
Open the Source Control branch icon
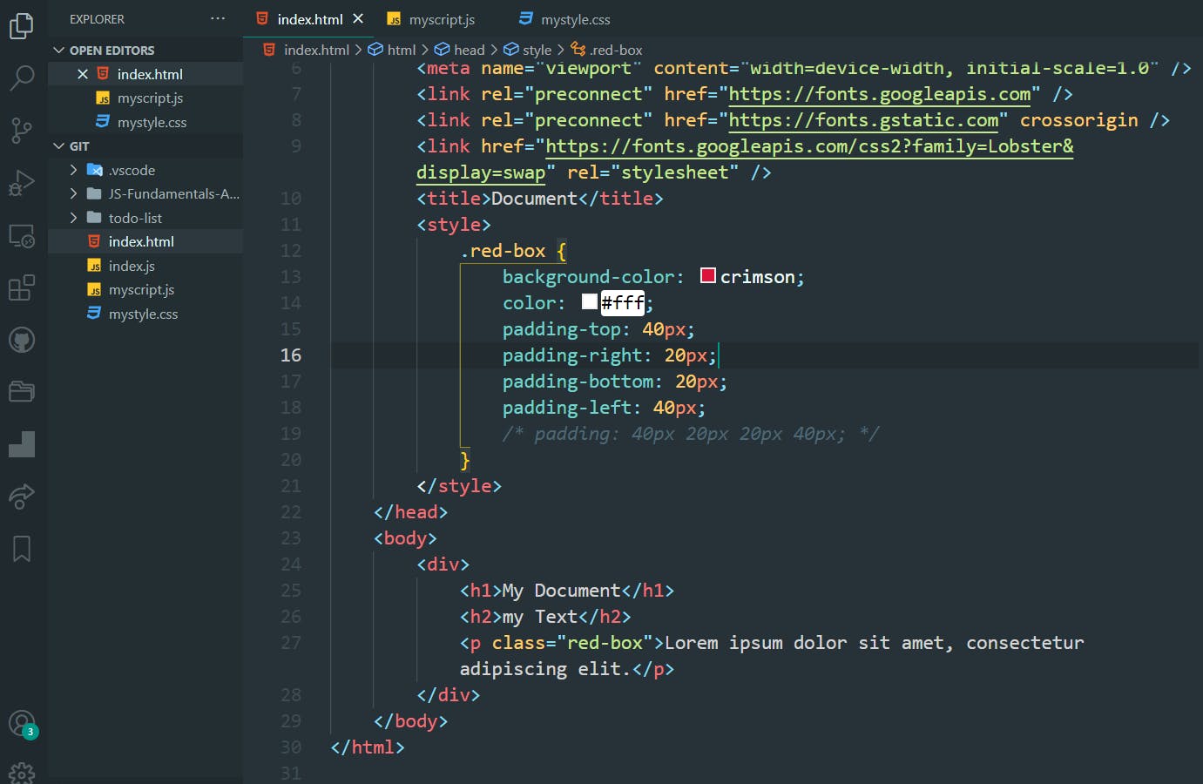21,131
